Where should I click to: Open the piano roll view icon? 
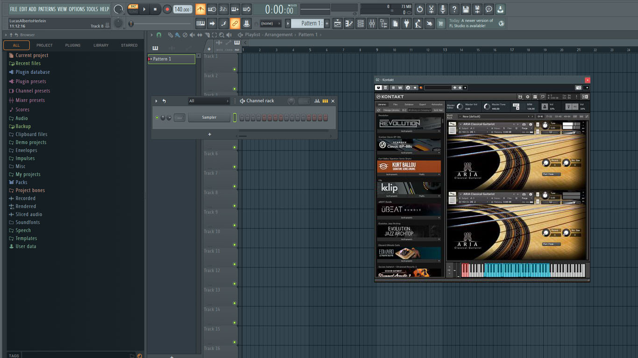pos(349,23)
